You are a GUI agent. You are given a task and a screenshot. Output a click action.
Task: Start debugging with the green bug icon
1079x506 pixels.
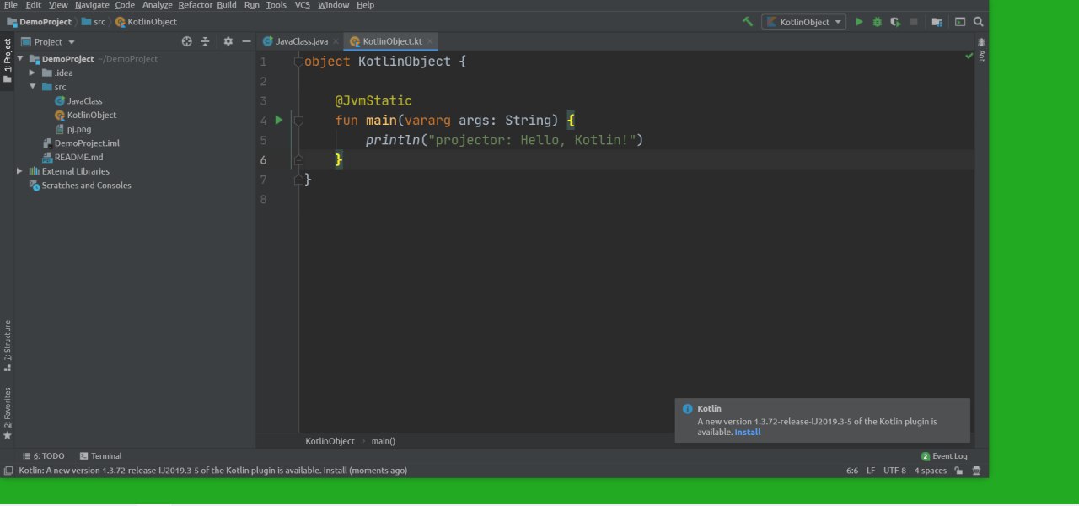tap(877, 22)
